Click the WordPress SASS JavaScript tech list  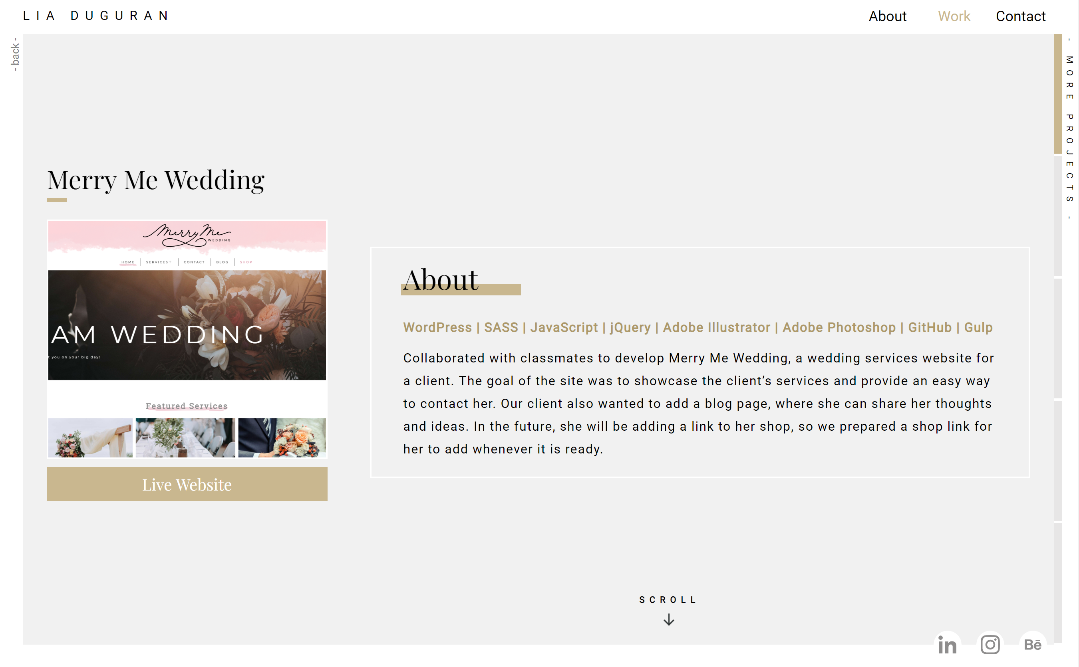[697, 327]
